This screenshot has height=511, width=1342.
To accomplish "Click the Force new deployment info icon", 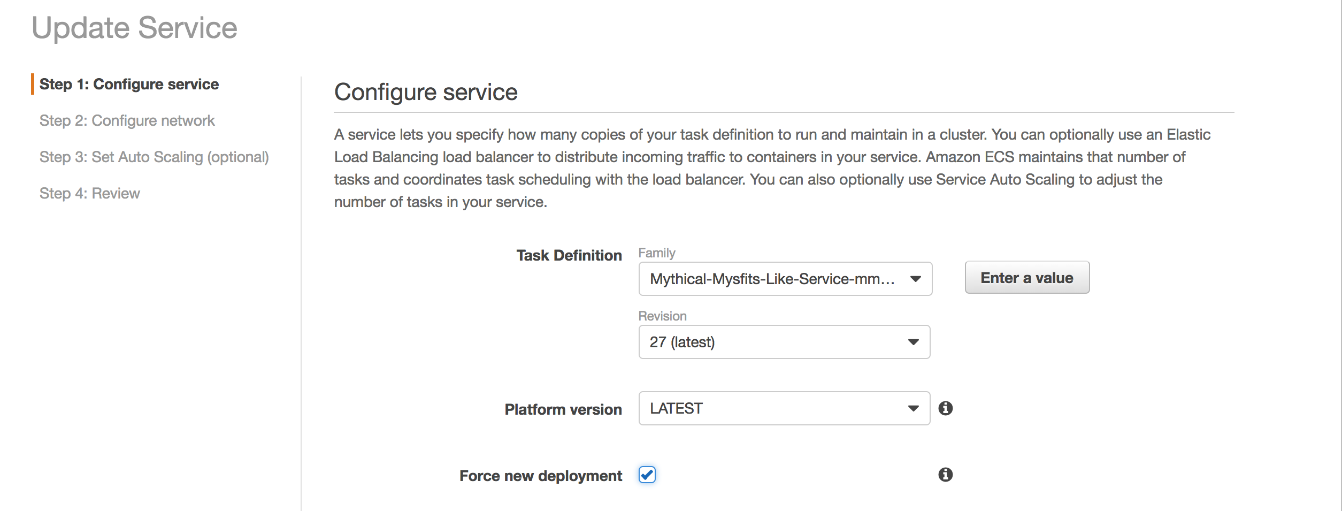I will [x=945, y=475].
